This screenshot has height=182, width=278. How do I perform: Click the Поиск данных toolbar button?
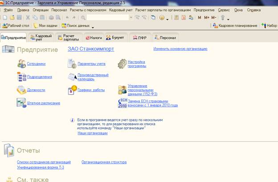coord(76,25)
